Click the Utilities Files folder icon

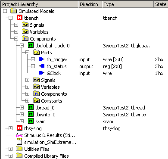pyautogui.click(x=19, y=149)
